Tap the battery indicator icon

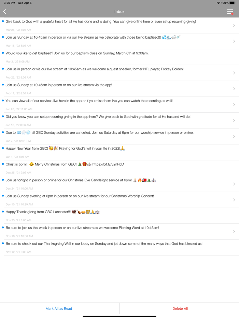(232, 3)
